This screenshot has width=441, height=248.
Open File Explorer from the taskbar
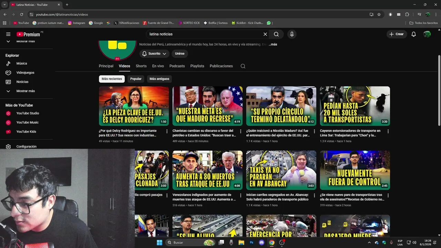241,242
